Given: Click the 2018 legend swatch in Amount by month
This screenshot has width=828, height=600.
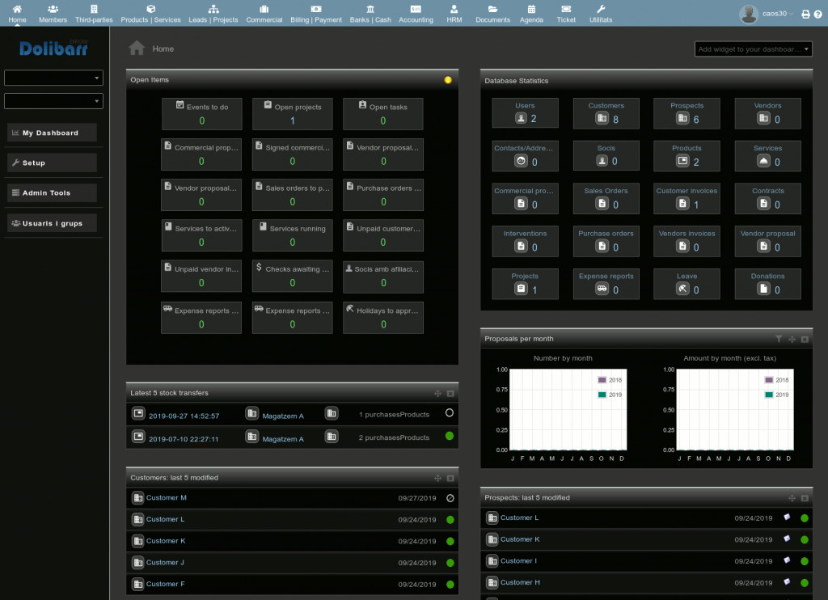Looking at the screenshot, I should (x=769, y=380).
